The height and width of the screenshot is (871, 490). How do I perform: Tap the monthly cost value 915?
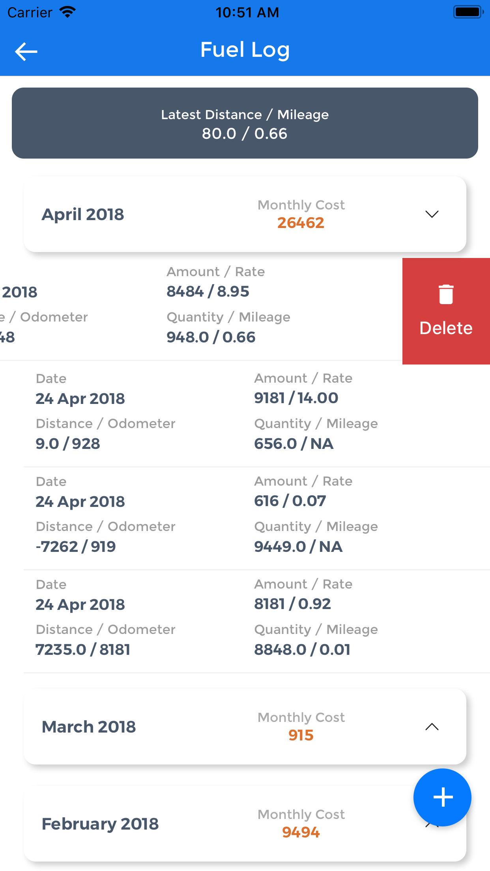point(301,735)
